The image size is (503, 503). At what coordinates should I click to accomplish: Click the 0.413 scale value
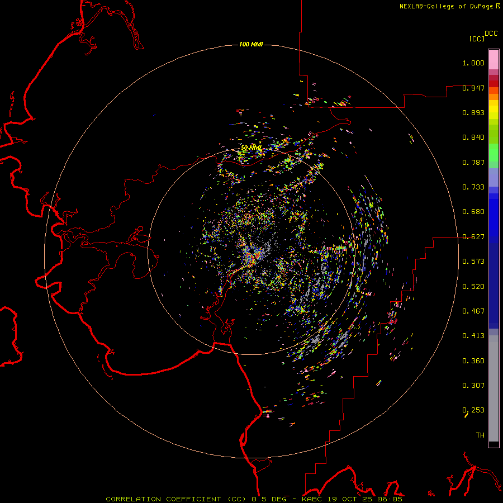(x=473, y=336)
